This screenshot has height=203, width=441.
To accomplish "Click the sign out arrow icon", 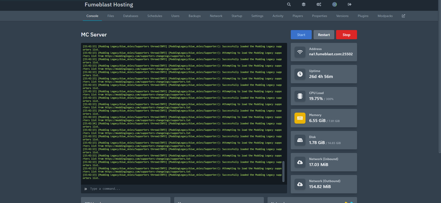I will point(349,4).
